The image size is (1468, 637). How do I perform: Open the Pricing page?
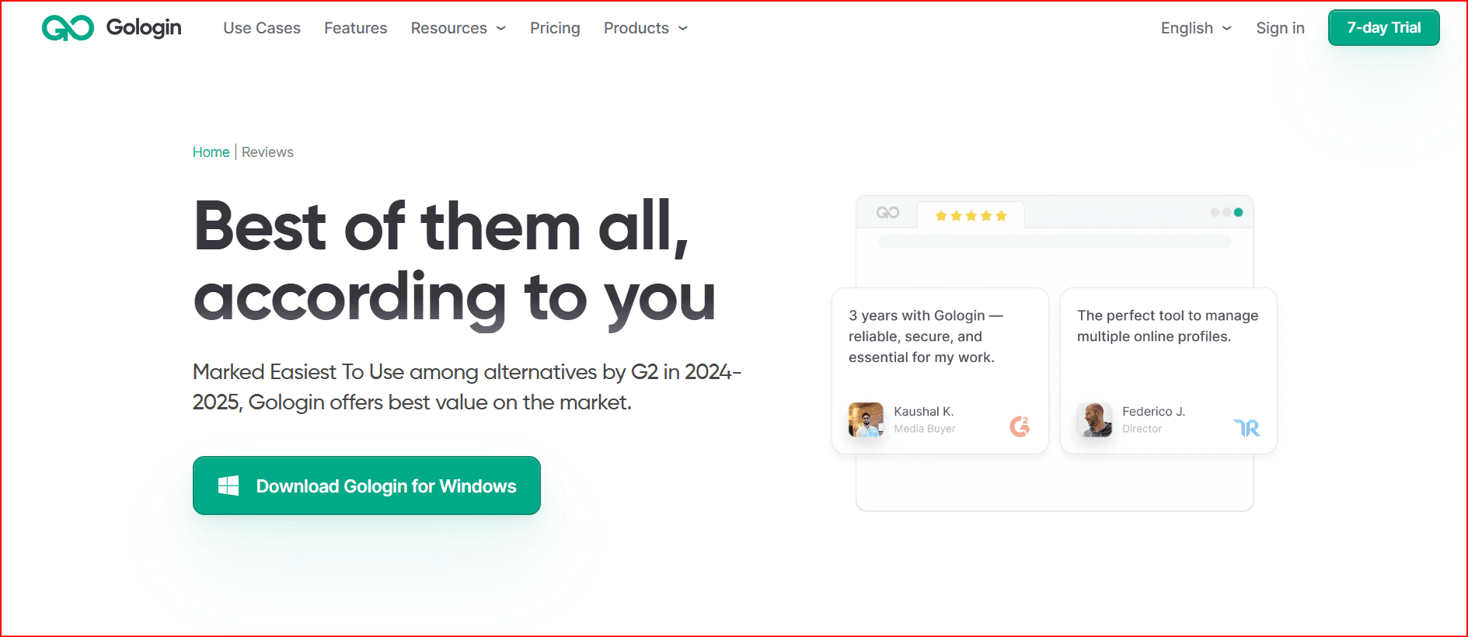pyautogui.click(x=555, y=28)
